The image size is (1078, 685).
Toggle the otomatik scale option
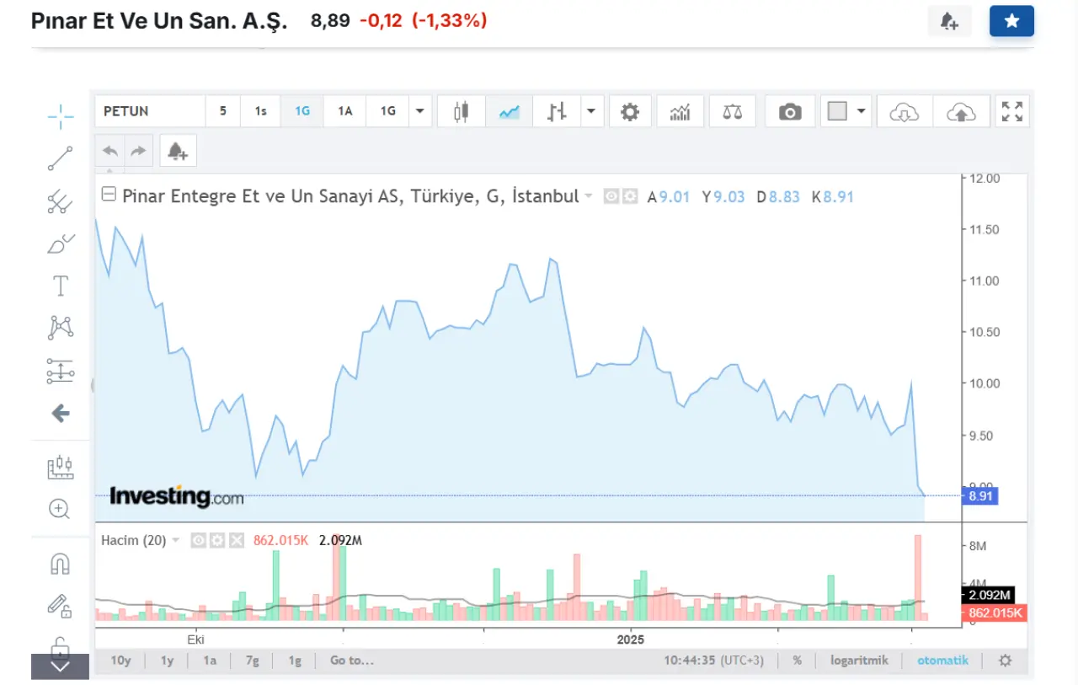pyautogui.click(x=942, y=661)
